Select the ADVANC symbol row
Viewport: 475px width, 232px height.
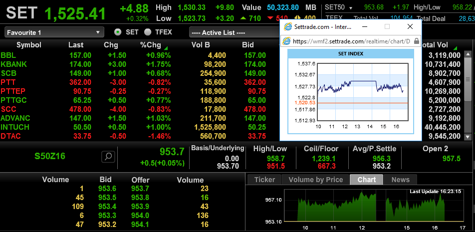coord(139,118)
